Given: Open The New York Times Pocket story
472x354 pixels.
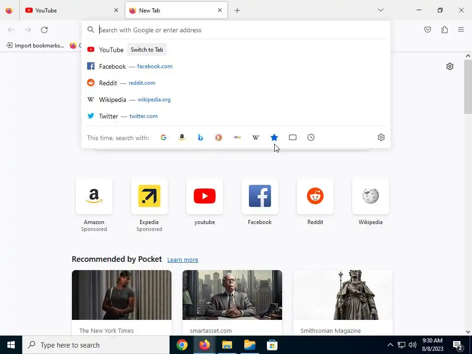Looking at the screenshot, I should point(122,303).
